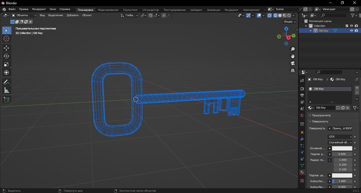Choose the Move tool
The height and width of the screenshot is (193, 361).
(x=6, y=48)
